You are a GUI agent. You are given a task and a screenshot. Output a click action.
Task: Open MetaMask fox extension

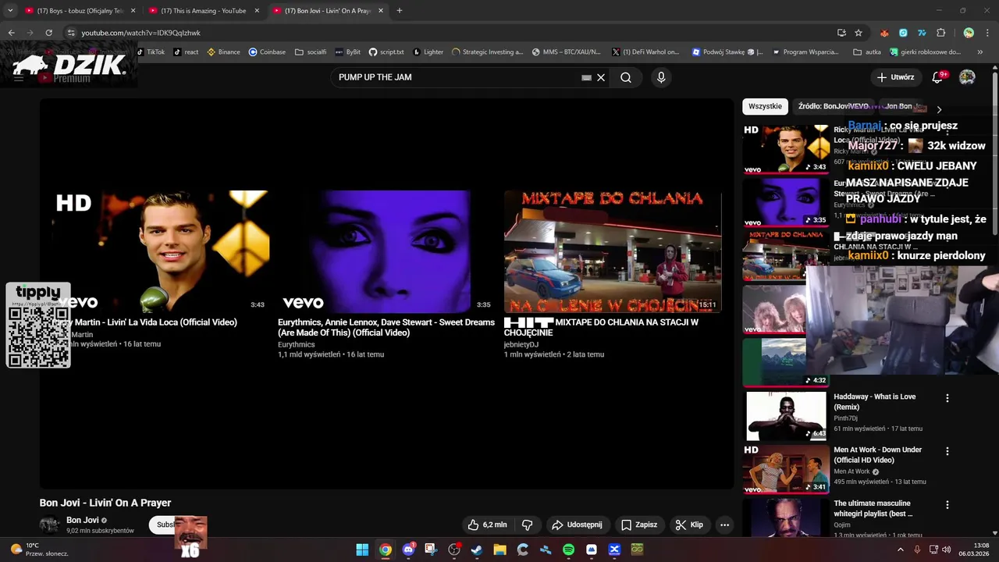(x=884, y=33)
